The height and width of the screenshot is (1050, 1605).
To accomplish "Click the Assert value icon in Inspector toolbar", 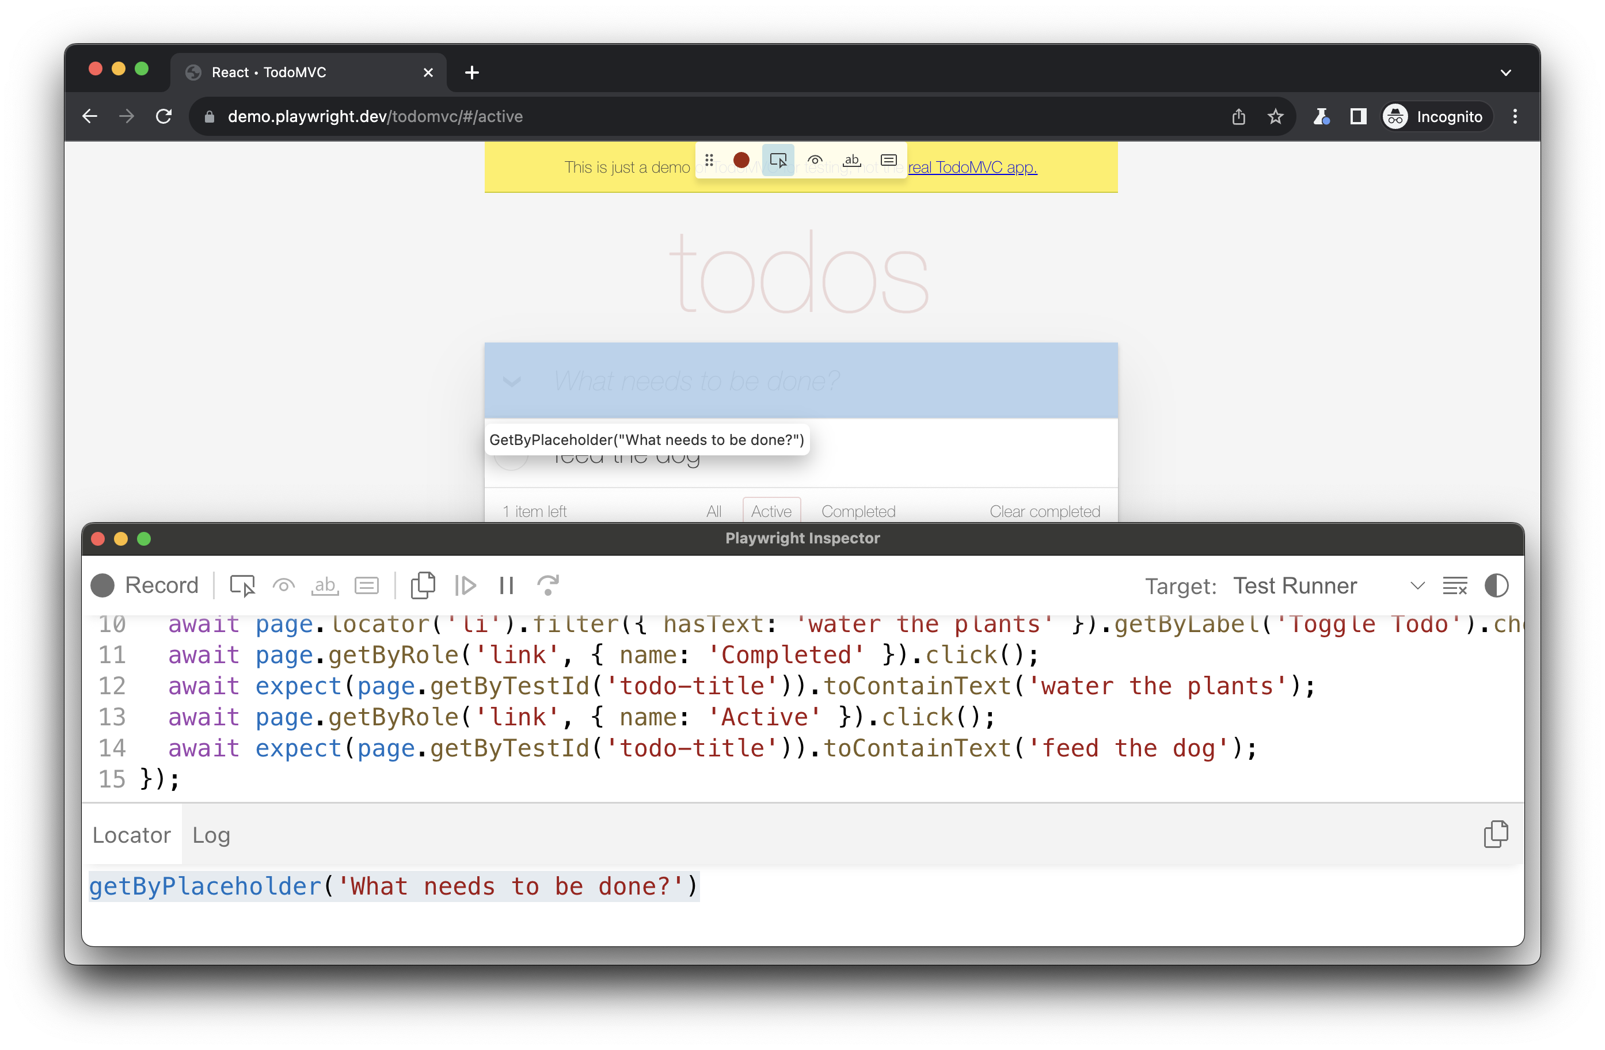I will click(x=367, y=585).
